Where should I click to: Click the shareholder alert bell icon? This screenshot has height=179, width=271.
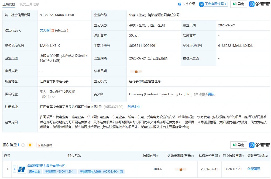30,145
